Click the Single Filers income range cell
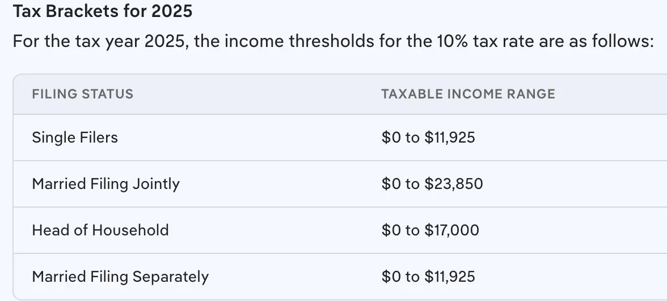667x301 pixels. pyautogui.click(x=428, y=137)
